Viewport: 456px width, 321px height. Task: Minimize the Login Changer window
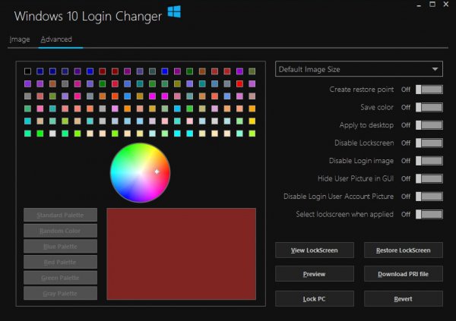point(419,5)
